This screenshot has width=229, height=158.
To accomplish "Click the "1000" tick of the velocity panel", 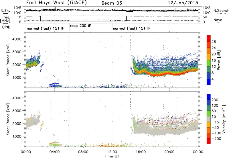I will click(x=17, y=136).
